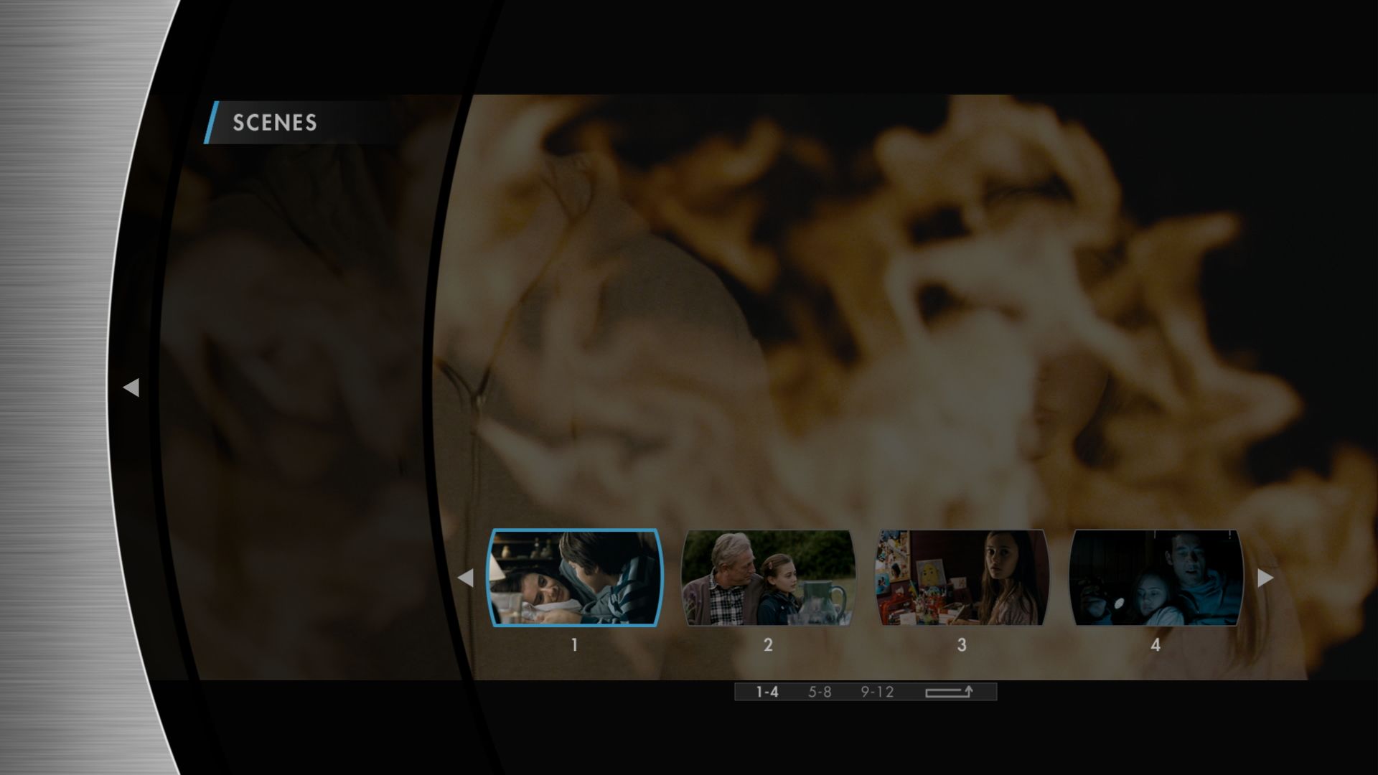1378x775 pixels.
Task: Click the SCENES header label
Action: (275, 123)
